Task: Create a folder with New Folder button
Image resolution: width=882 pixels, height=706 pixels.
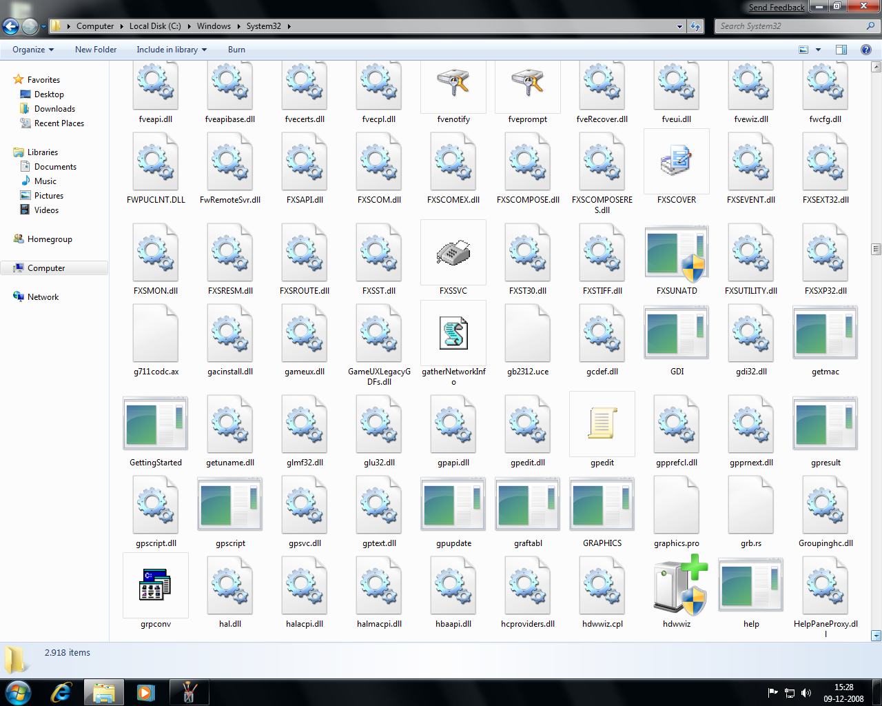Action: [x=95, y=50]
